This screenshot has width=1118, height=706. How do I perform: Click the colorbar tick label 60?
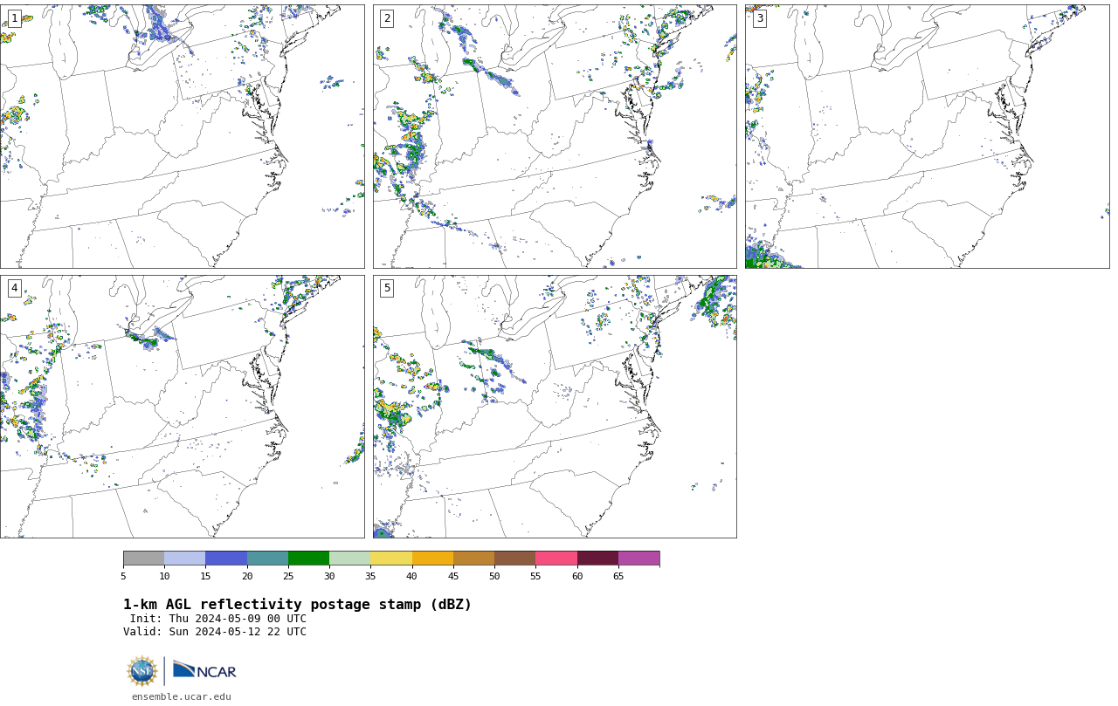tap(577, 576)
